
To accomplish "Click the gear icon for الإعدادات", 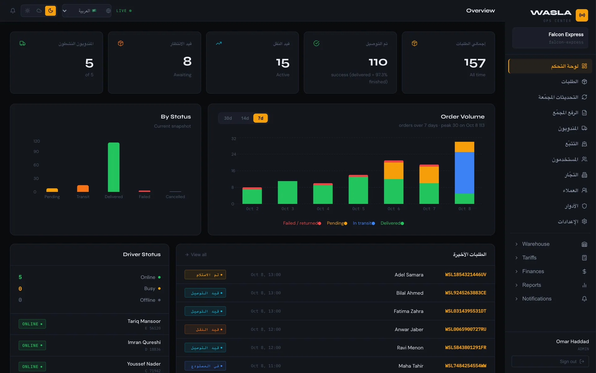I will [x=584, y=221].
